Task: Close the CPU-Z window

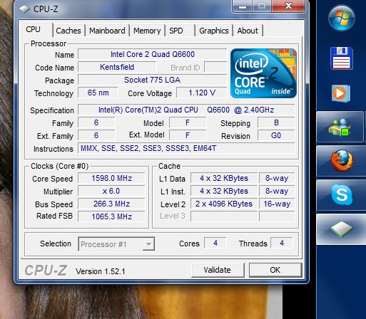Action: (x=288, y=6)
